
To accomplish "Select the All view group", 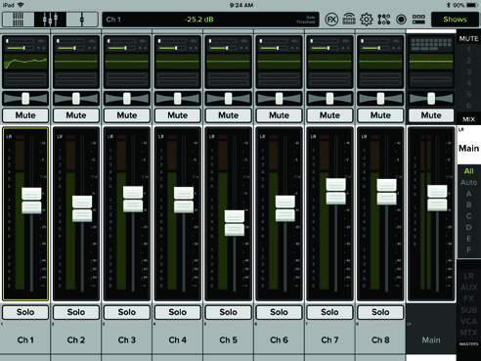I will [x=468, y=171].
